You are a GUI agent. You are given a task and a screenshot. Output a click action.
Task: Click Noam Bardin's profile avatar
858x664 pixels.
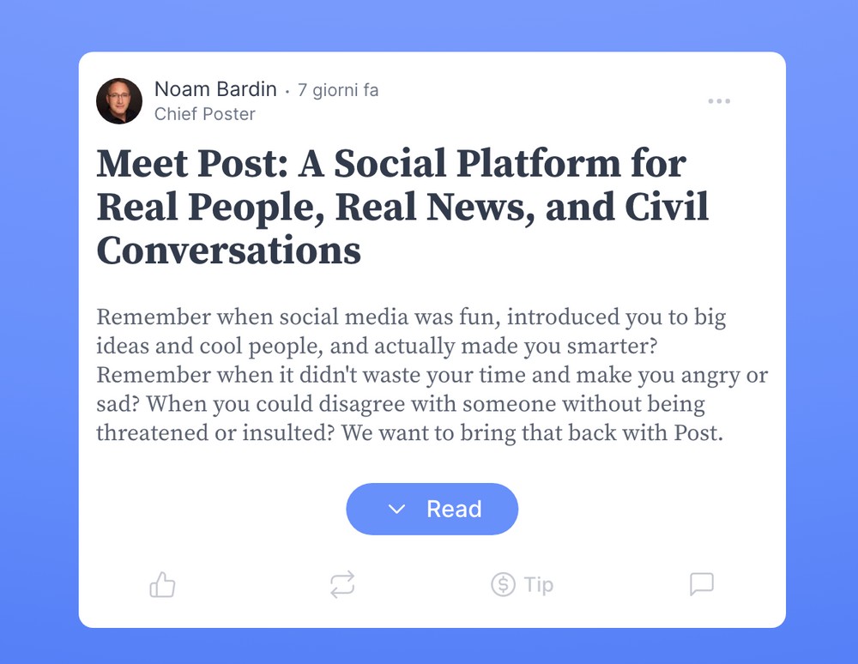point(119,101)
